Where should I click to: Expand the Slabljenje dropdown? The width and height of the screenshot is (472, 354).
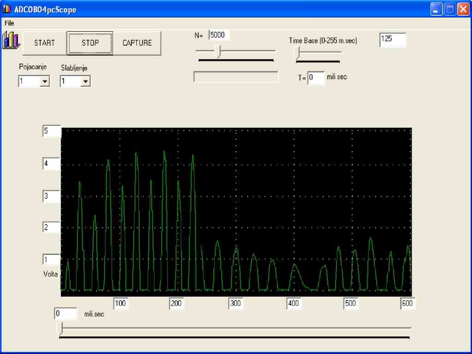pos(85,81)
